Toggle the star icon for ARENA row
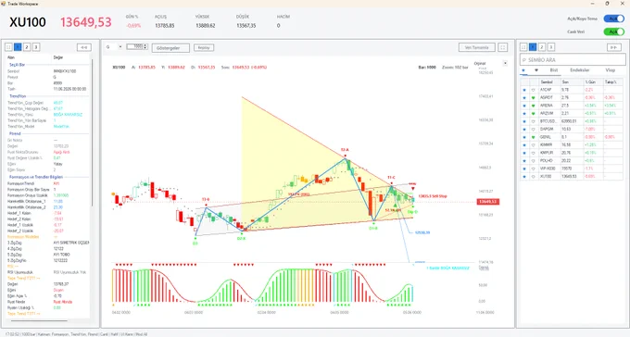The height and width of the screenshot is (337, 630). click(x=524, y=106)
